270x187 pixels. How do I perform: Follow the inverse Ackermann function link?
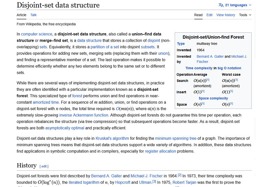84,115
